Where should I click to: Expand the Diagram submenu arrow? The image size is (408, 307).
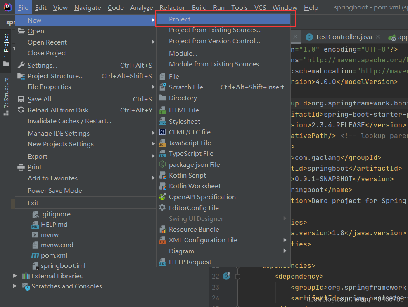coord(285,251)
